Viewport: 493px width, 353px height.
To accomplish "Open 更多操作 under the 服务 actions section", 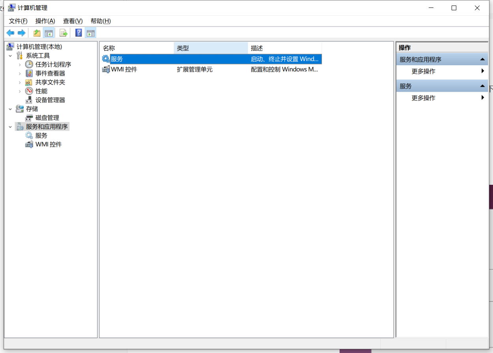I will pos(442,98).
